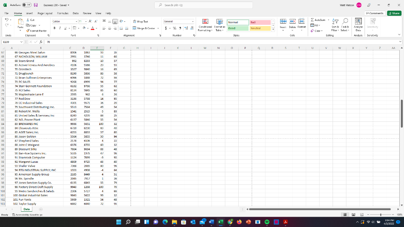Open the File tab
Image resolution: width=404 pixels, height=227 pixels.
6,13
